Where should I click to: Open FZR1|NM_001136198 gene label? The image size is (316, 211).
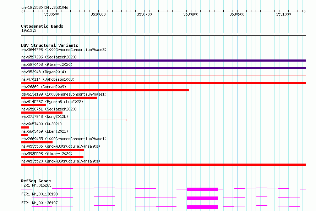click(x=39, y=194)
